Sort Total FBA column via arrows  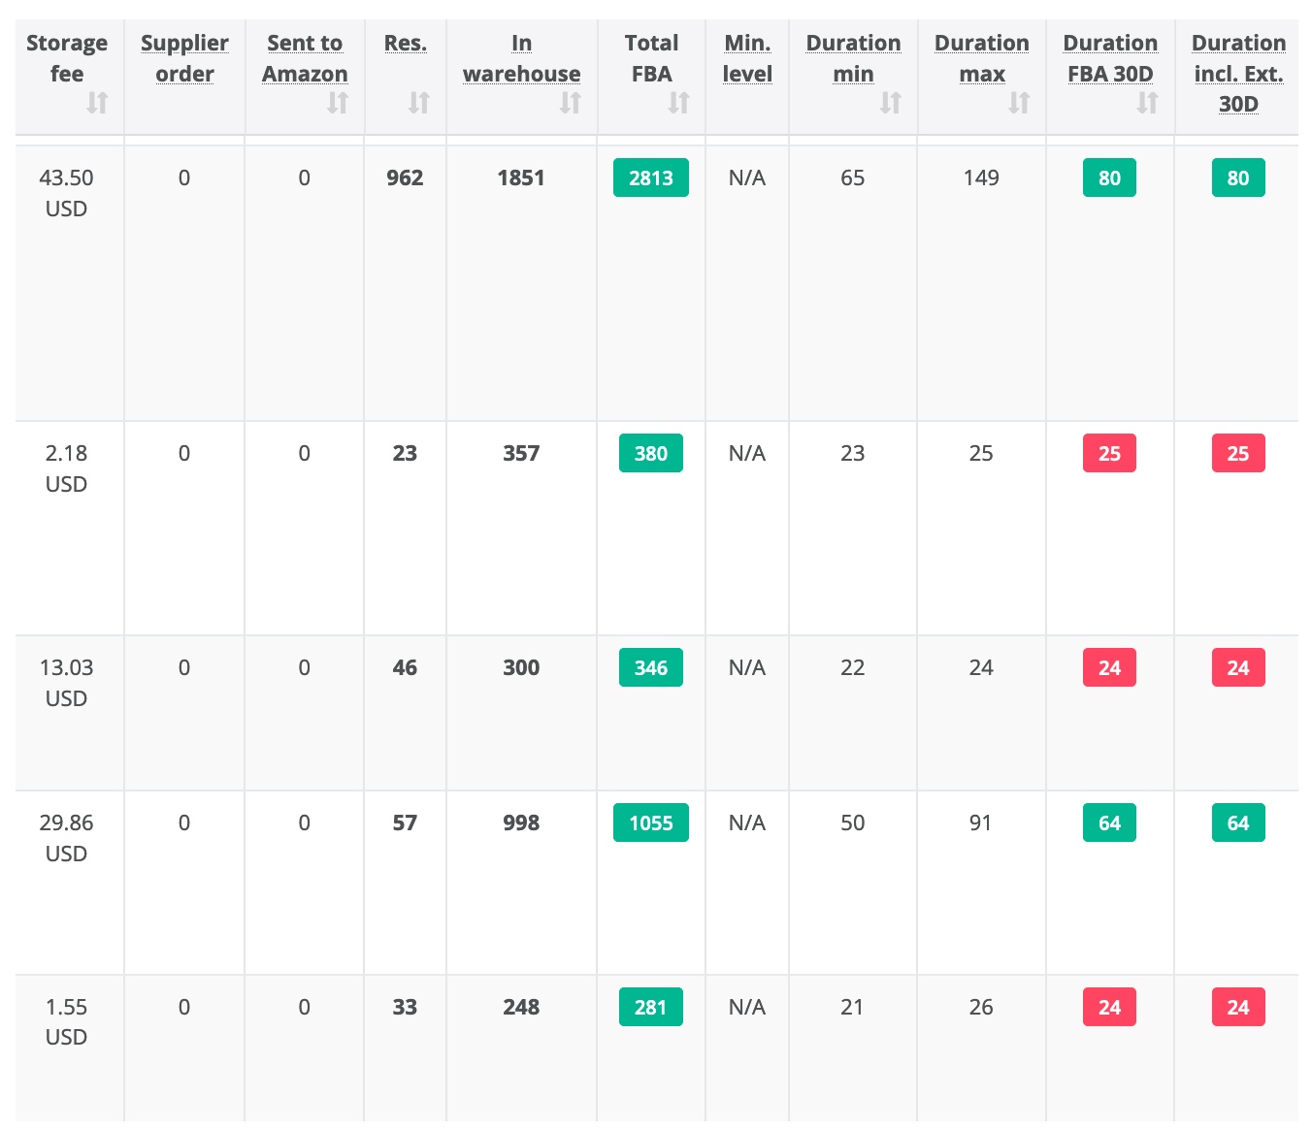point(678,103)
